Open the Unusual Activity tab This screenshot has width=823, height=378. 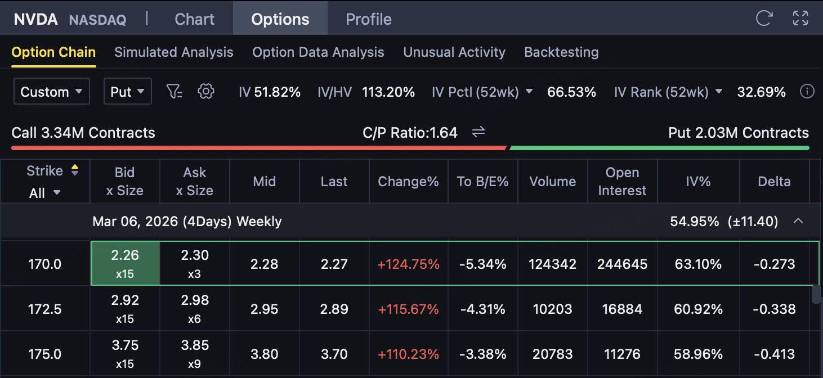[454, 52]
